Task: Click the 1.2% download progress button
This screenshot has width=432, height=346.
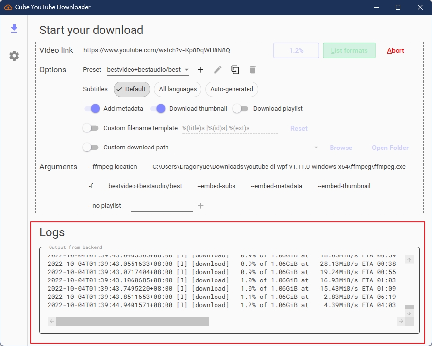Action: [296, 50]
